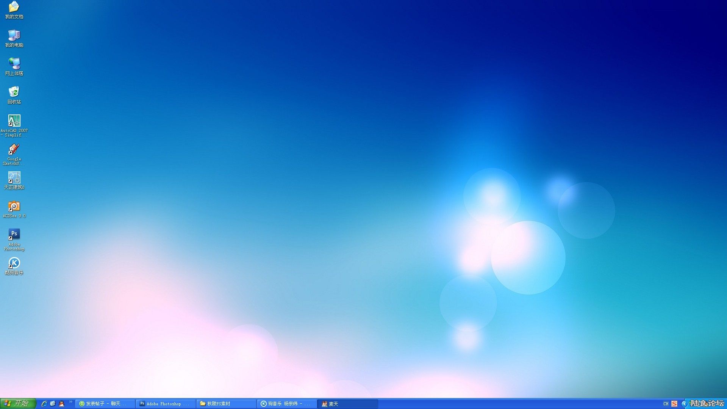Image resolution: width=727 pixels, height=409 pixels.
Task: Collapse the system tray notification area
Action: (685, 404)
